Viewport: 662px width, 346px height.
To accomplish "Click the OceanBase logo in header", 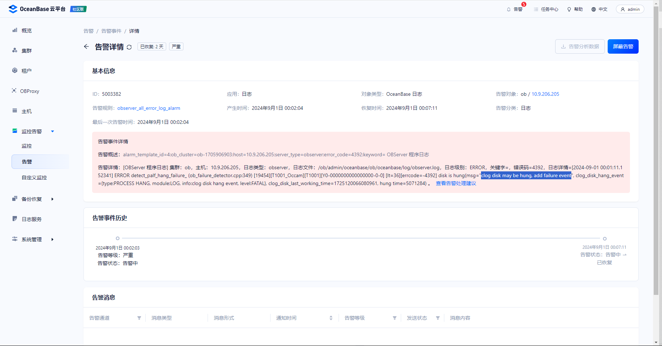I will (13, 9).
